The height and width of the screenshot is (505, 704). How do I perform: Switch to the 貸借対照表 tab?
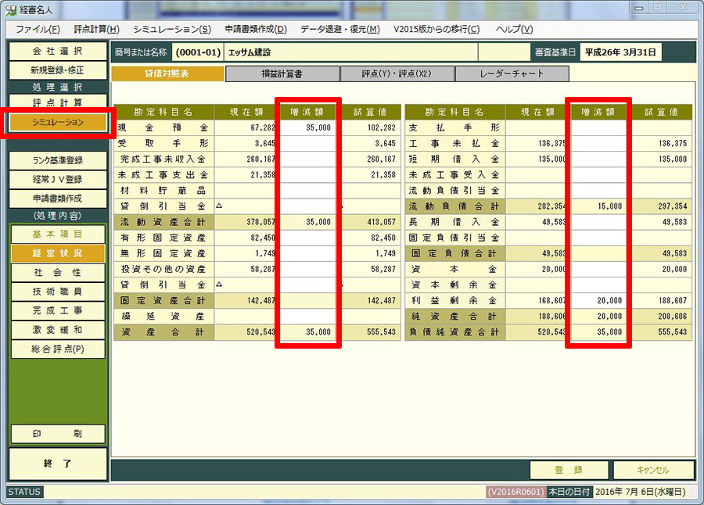pyautogui.click(x=167, y=73)
